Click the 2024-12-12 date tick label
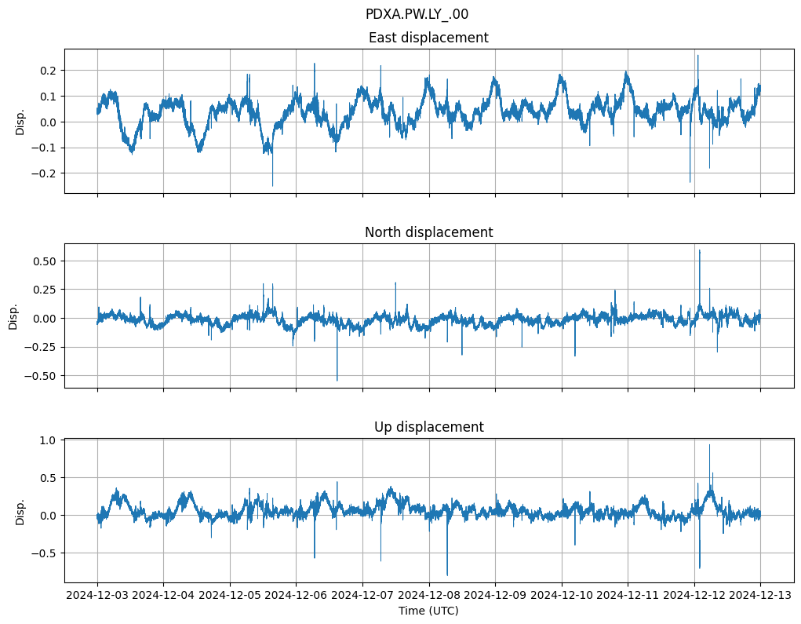The height and width of the screenshot is (624, 801). (x=694, y=595)
